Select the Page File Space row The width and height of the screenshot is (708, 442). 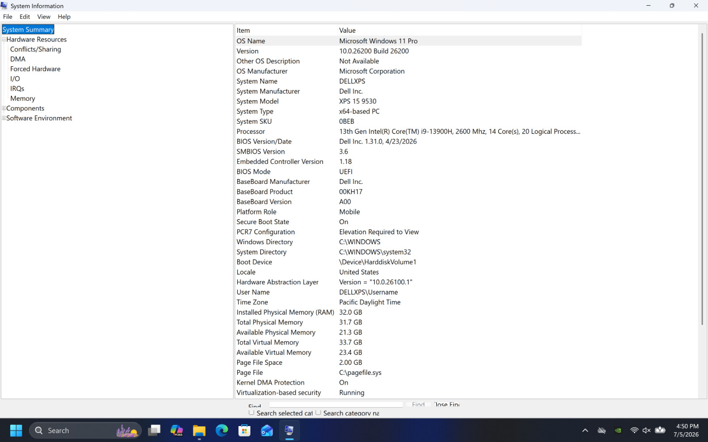tap(408, 362)
